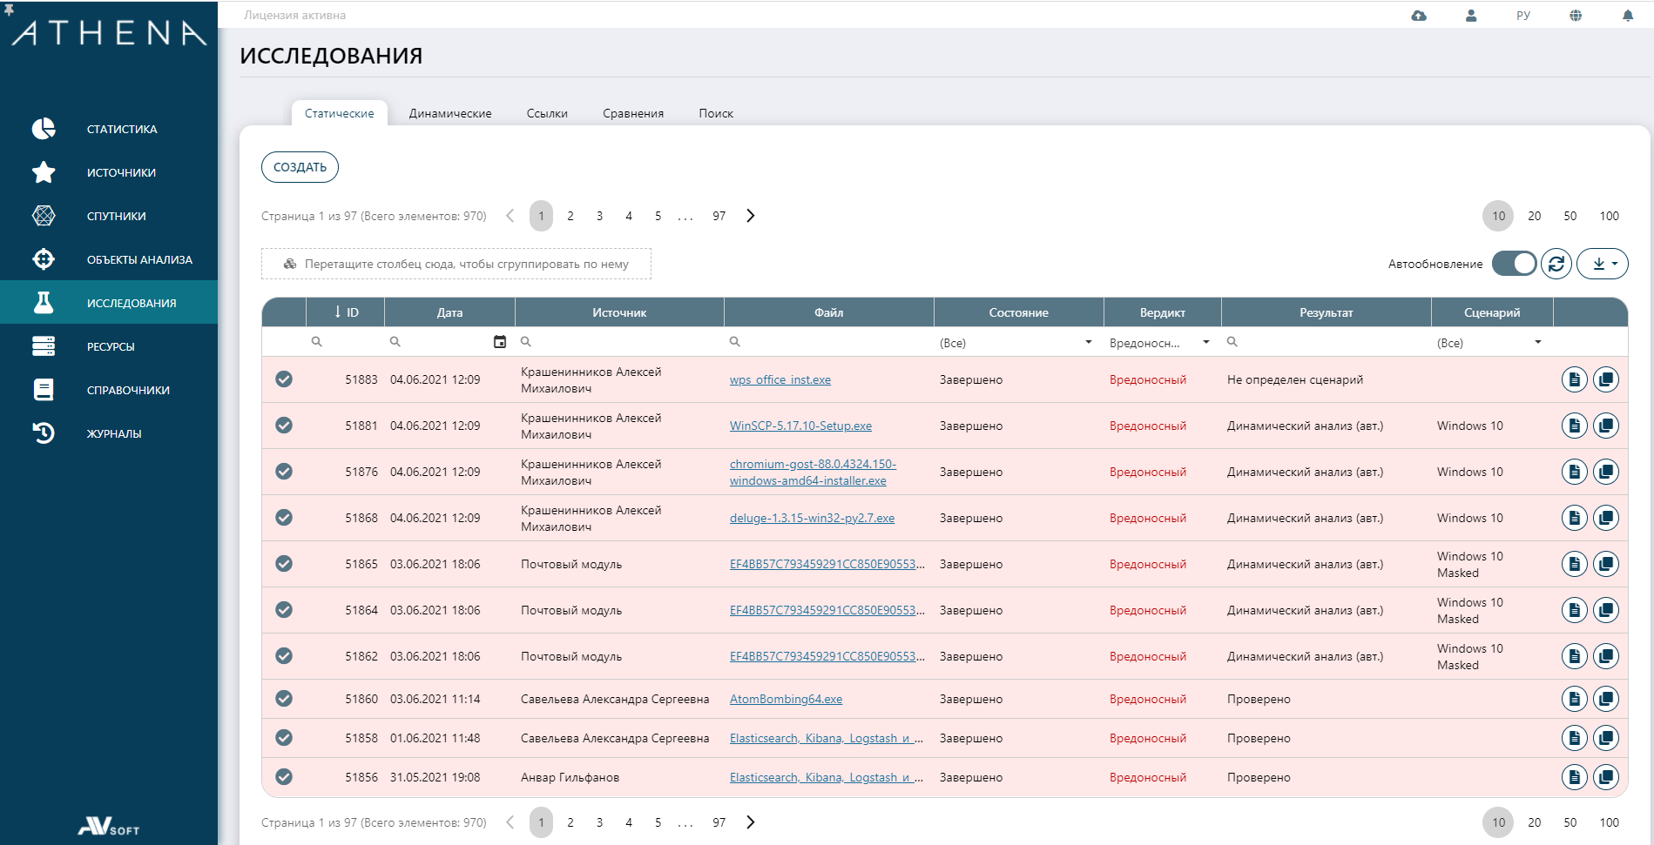
Task: Select checkbox for row ID 51856
Action: point(284,777)
